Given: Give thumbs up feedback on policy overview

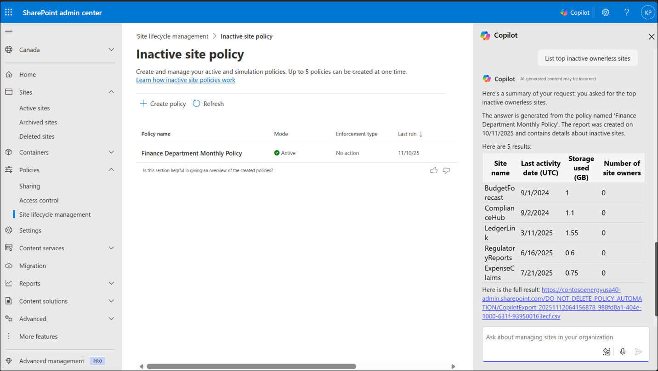Looking at the screenshot, I should click(434, 170).
